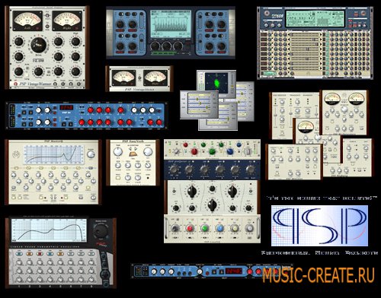Click the green LCD screen on the PSP 608 delay
This screenshot has width=381, height=298.
click(315, 19)
